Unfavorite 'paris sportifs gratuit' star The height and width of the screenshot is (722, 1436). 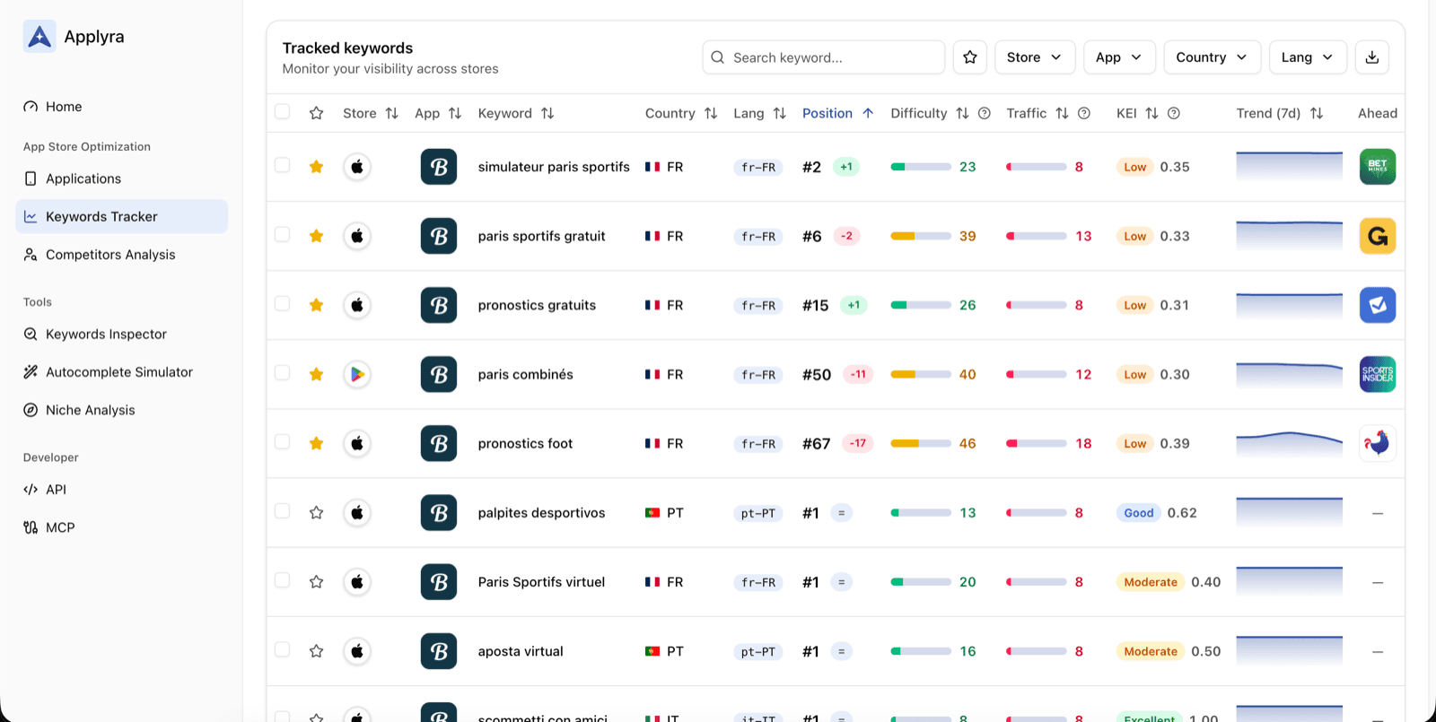pyautogui.click(x=316, y=236)
